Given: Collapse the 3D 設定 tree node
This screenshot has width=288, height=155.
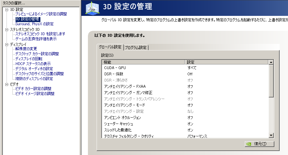Looking at the screenshot, I should 7,10.
